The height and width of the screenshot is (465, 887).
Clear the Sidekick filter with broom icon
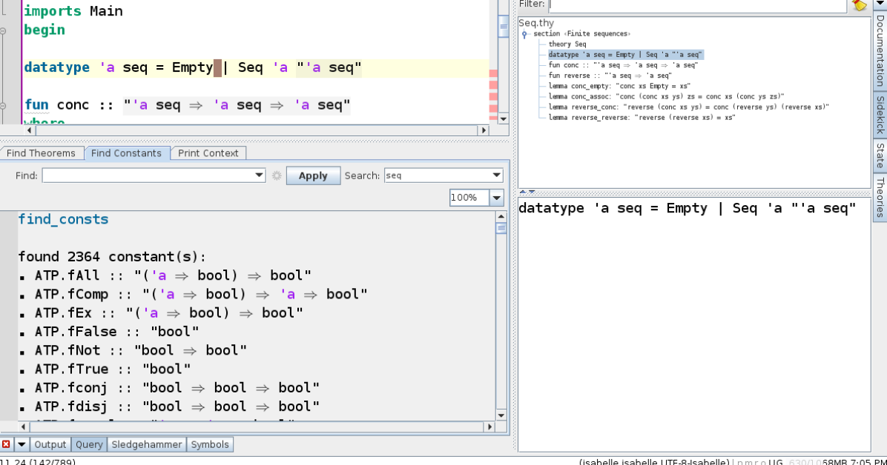[860, 4]
